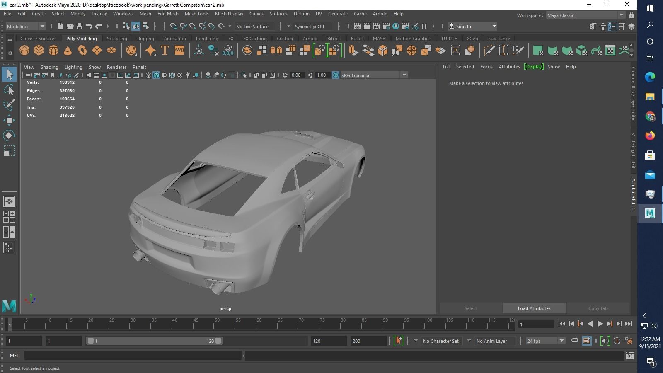Open the No Character Set dropdown arrow
Screen dimensions: 663x373
[416, 341]
